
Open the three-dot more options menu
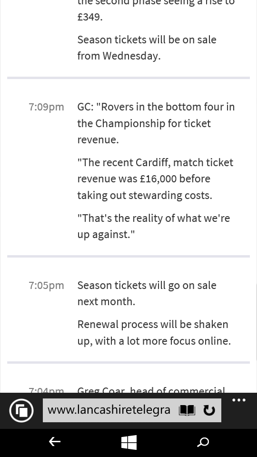(239, 400)
